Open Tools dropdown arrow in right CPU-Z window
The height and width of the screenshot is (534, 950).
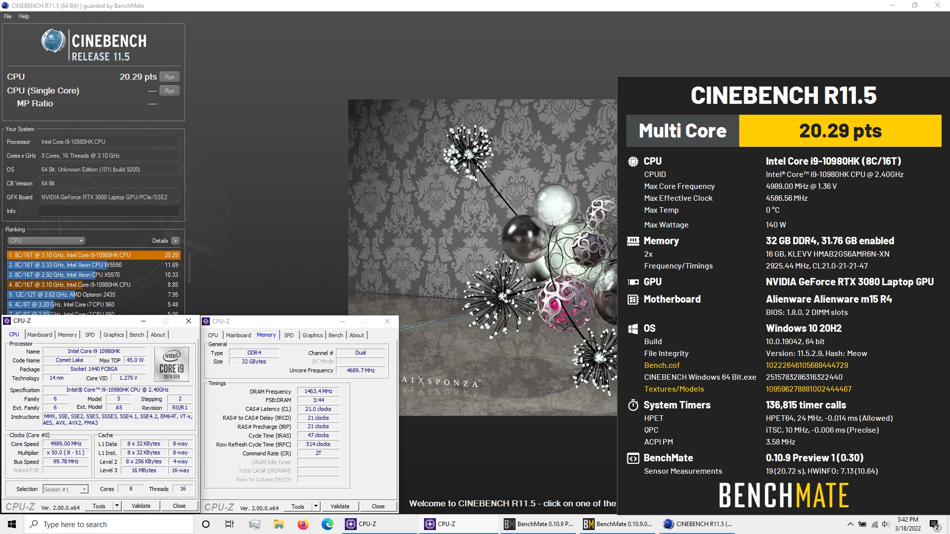pyautogui.click(x=316, y=506)
